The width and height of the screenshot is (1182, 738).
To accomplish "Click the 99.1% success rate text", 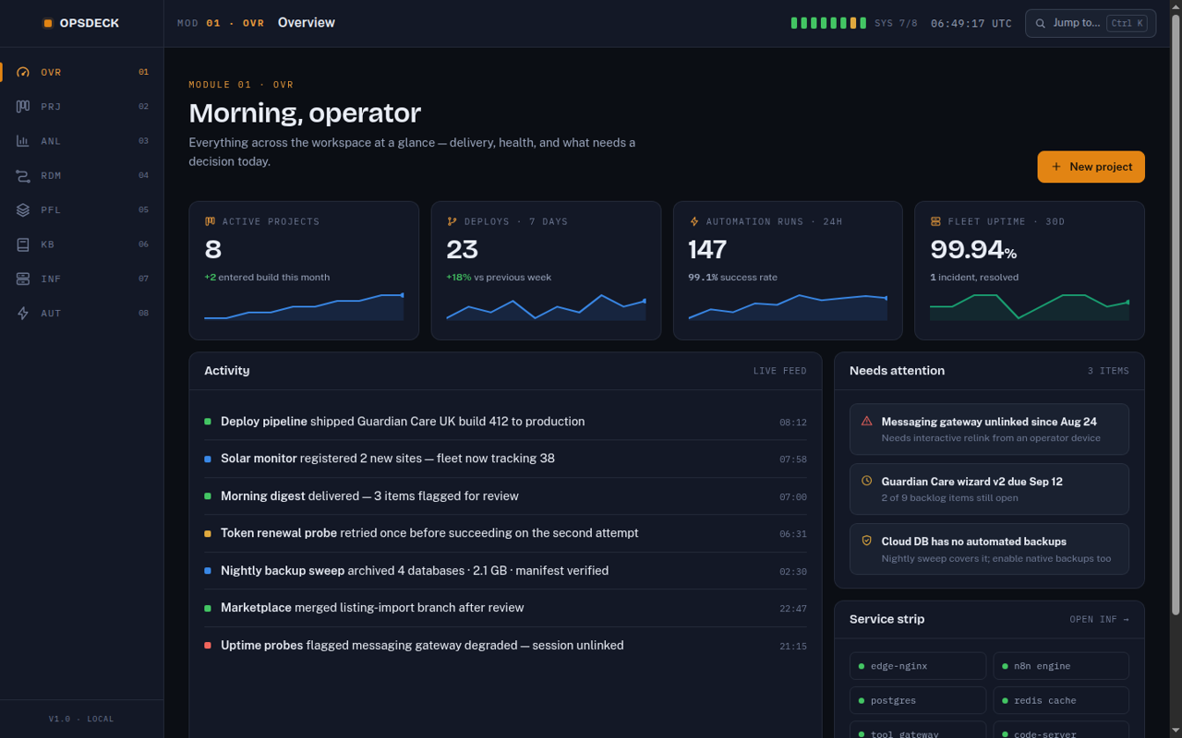I will (732, 277).
